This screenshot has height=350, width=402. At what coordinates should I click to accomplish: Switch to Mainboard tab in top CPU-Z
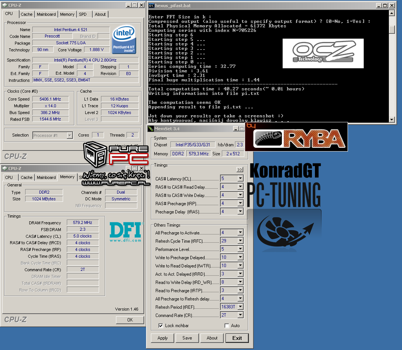(46, 14)
